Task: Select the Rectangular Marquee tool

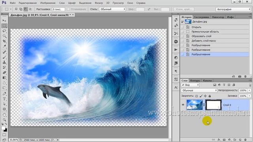Action: point(4,26)
